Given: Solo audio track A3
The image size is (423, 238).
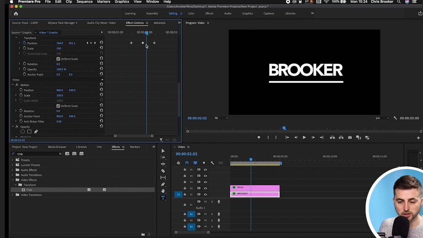Looking at the screenshot, I should pyautogui.click(x=212, y=220).
